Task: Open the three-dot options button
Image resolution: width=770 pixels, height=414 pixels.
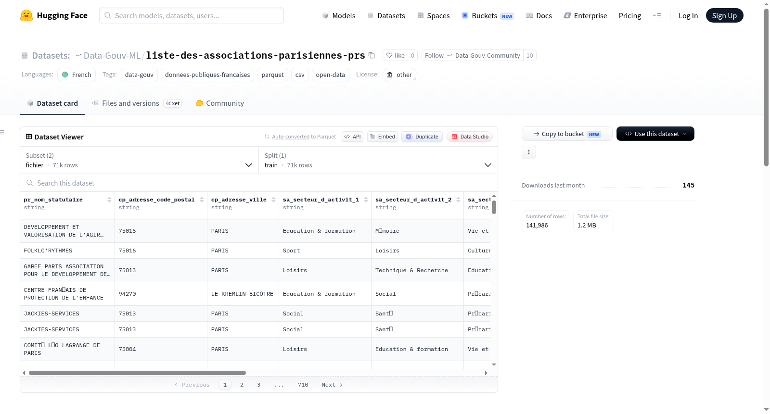Action: tap(529, 152)
